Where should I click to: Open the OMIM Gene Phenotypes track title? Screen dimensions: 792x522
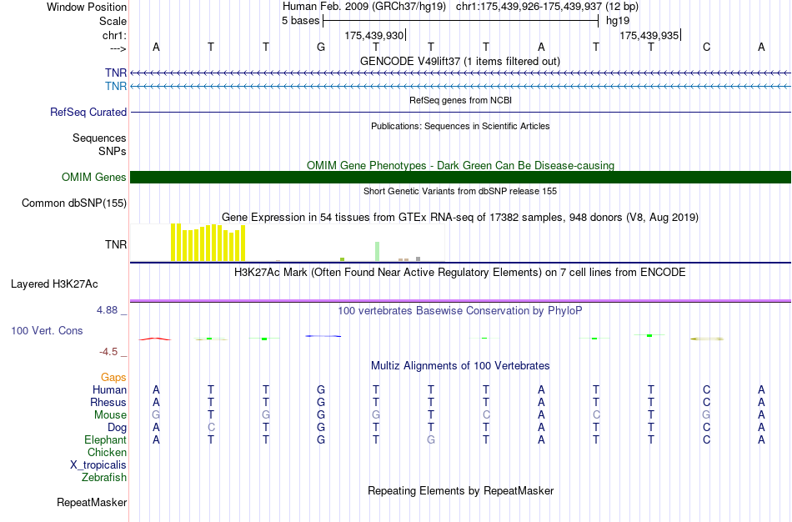460,165
